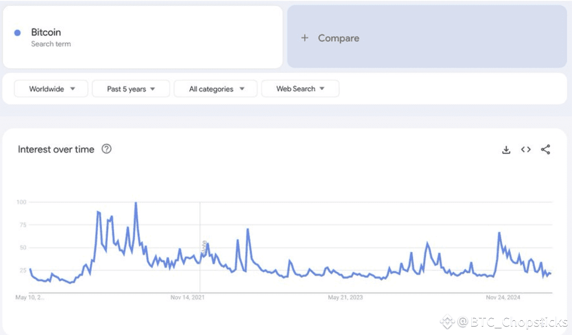This screenshot has height=335, width=572.
Task: Expand the Past 5 years dropdown
Action: [131, 89]
